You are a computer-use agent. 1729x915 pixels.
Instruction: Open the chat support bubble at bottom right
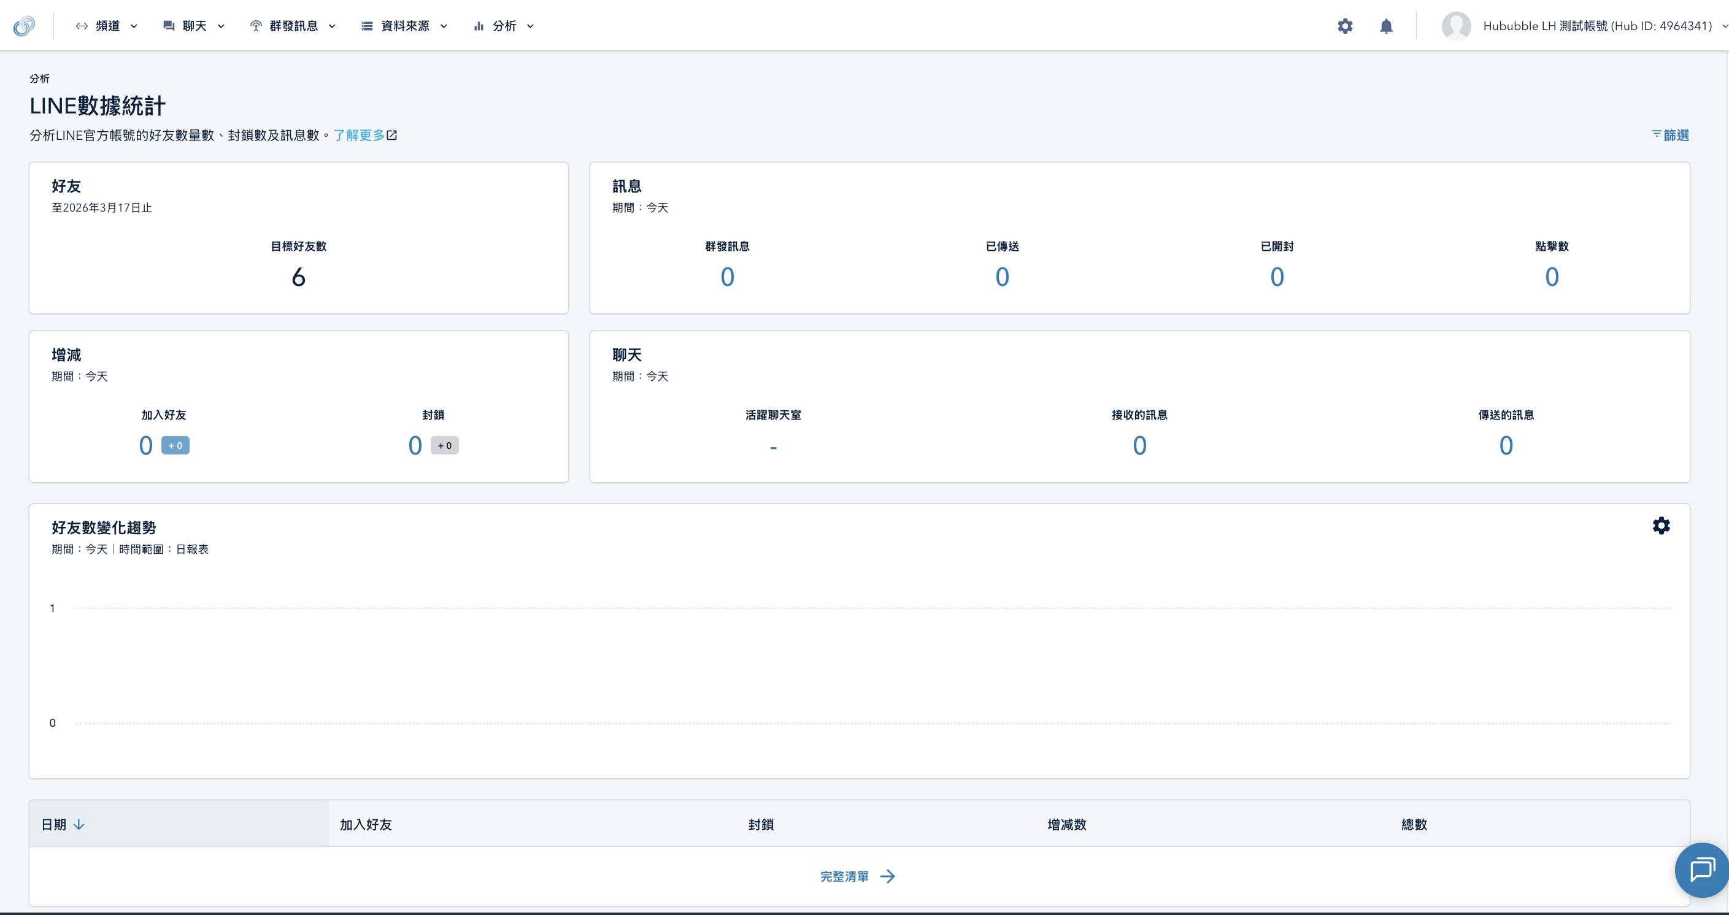(x=1701, y=870)
